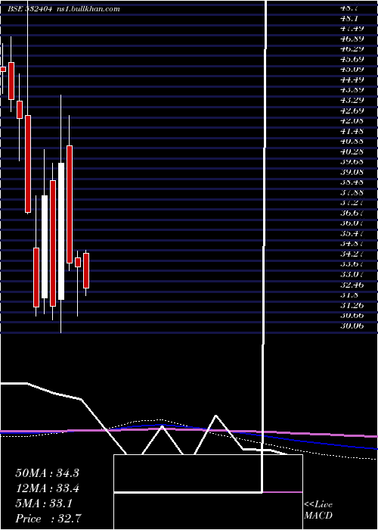The image size is (378, 530).
Task: Click the 41.48 price axis label
Action: coord(352,131)
